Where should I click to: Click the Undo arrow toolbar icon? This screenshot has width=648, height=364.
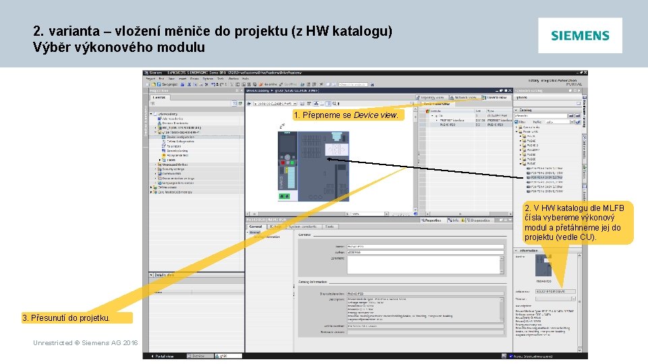click(213, 84)
